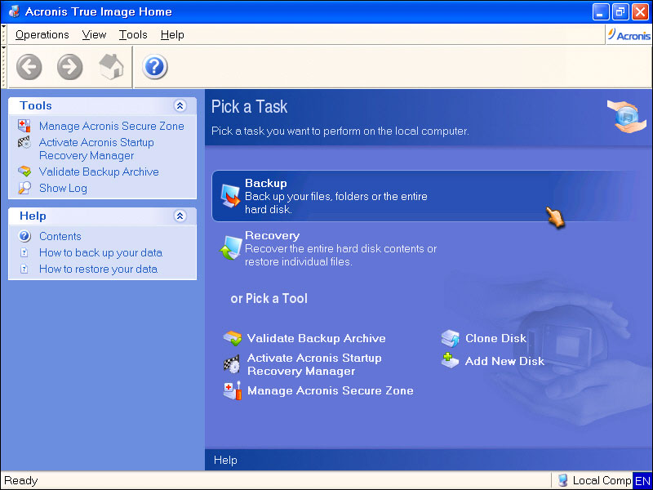
Task: Launch Manage Acronis Secure Zone from Pick a Tool
Action: click(x=331, y=391)
